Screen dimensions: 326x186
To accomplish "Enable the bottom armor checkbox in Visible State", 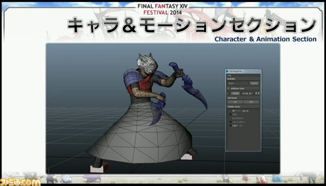I will 230,126.
